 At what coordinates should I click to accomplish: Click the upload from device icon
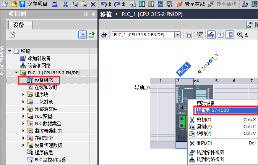click(x=151, y=4)
